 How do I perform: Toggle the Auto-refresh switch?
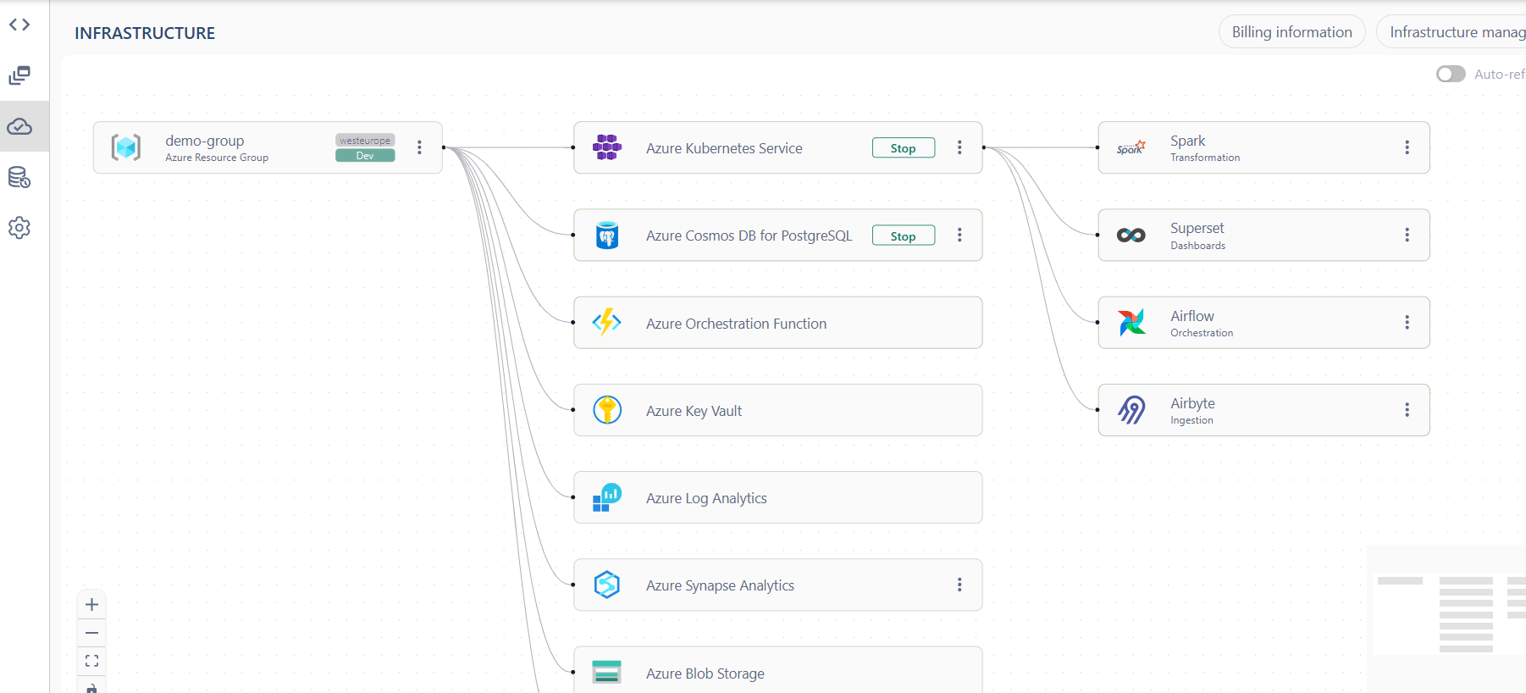pos(1451,75)
